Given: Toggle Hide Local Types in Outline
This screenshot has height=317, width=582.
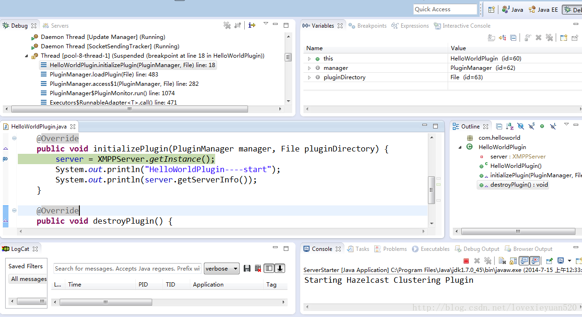Looking at the screenshot, I should pyautogui.click(x=553, y=126).
